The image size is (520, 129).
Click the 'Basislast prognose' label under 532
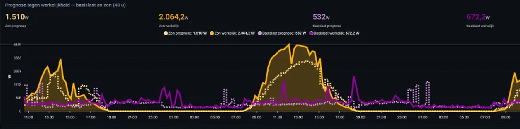tap(327, 26)
